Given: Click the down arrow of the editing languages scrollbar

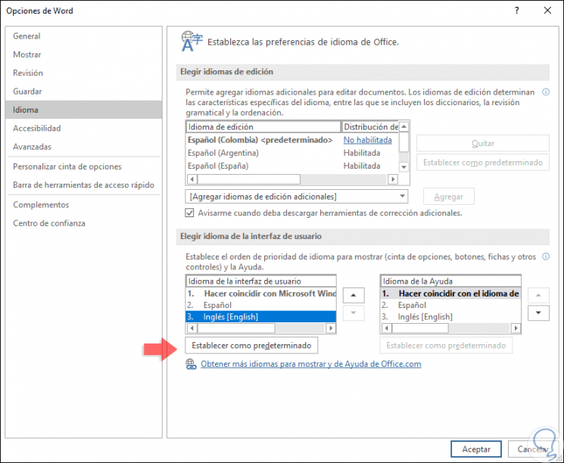Looking at the screenshot, I should (x=404, y=166).
